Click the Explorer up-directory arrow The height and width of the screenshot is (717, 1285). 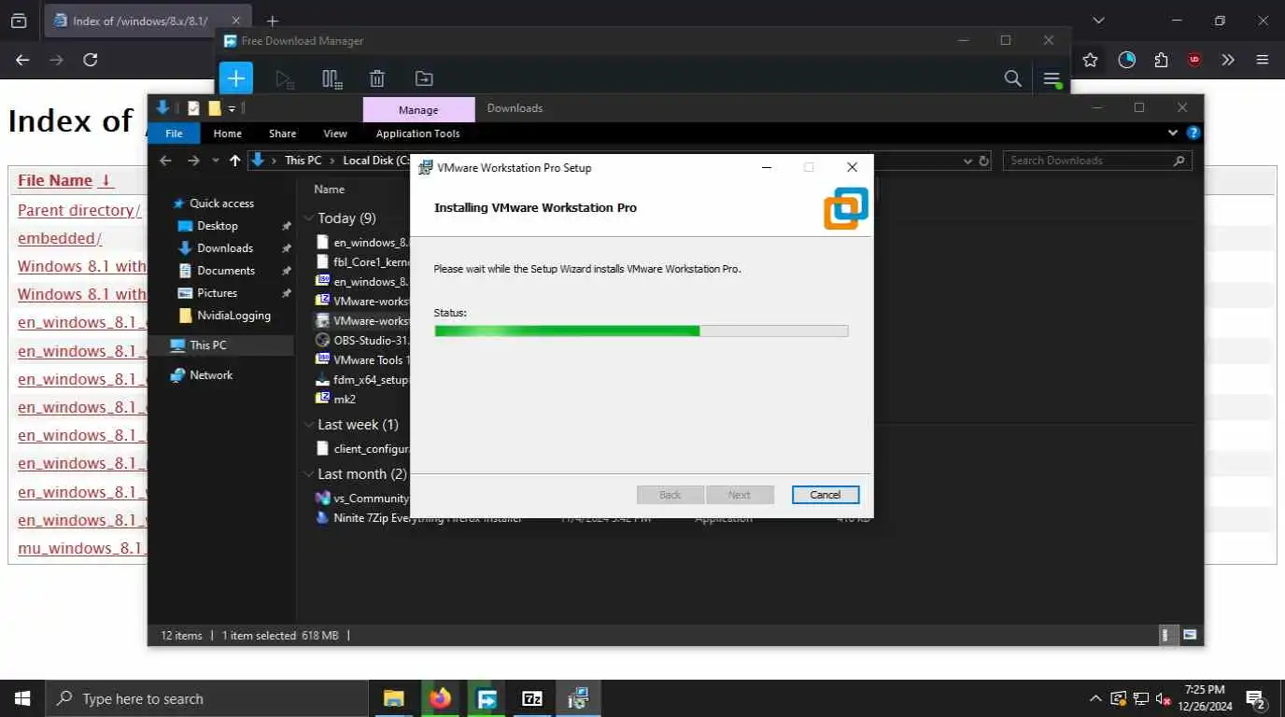click(x=235, y=161)
